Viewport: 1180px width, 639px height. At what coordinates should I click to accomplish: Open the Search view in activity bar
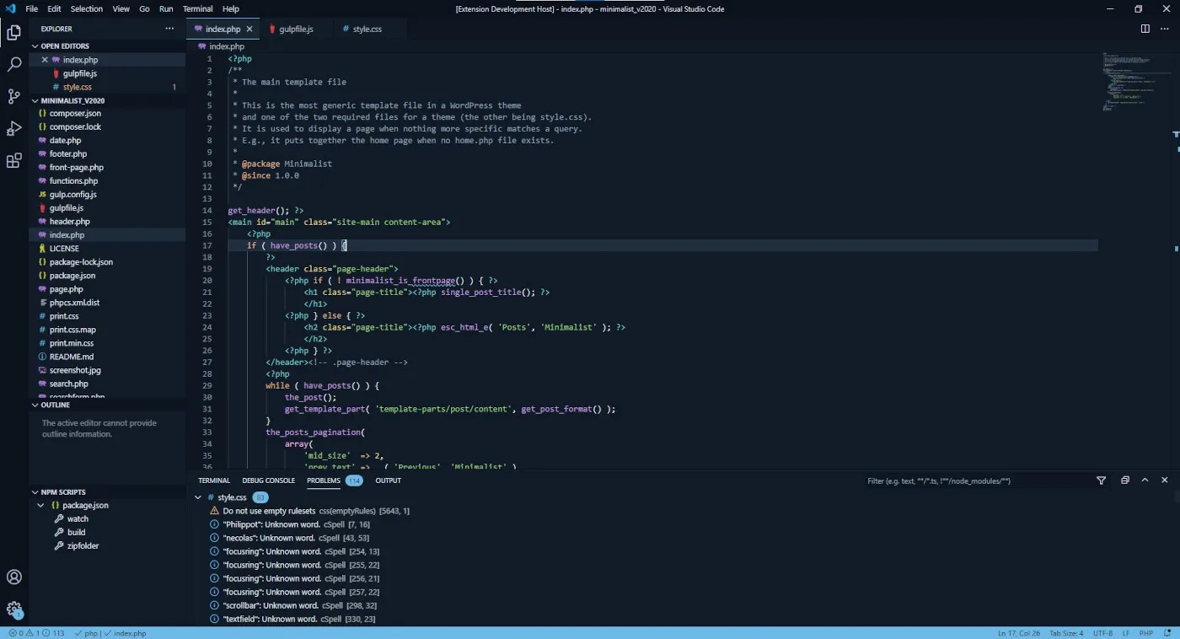(x=14, y=64)
